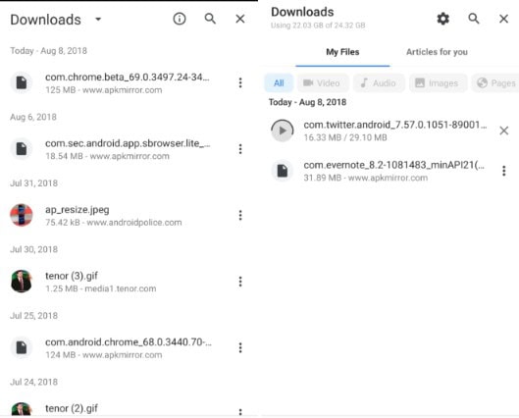The height and width of the screenshot is (418, 519).
Task: Click the 'Jul 24, 2018' date header
Action: 33,382
